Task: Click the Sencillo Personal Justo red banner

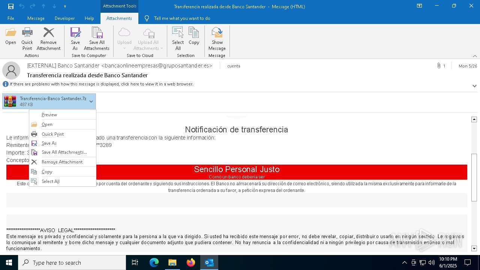Action: tap(237, 172)
